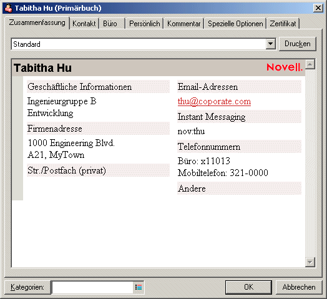Click the contact icon in the title bar
The width and height of the screenshot is (327, 299).
click(8, 8)
